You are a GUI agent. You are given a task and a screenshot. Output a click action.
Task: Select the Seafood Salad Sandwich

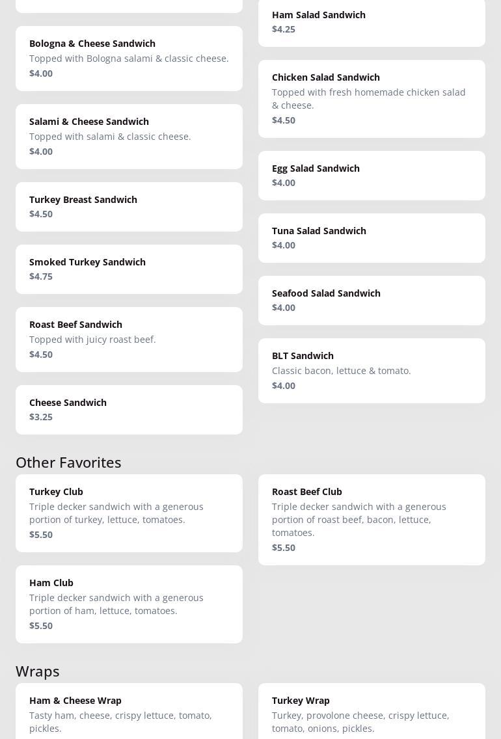tap(371, 301)
